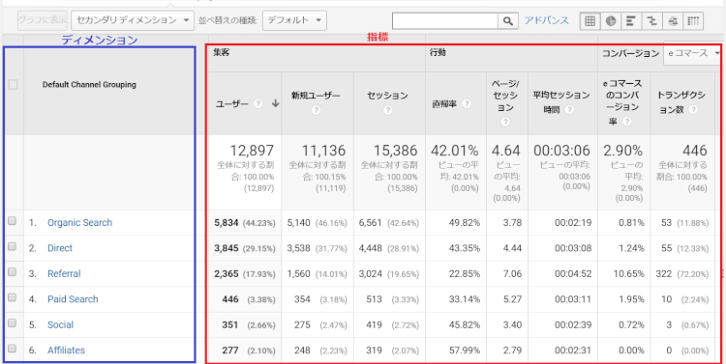Show help for 平均セッション時間 metric
The height and width of the screenshot is (364, 726).
(569, 110)
